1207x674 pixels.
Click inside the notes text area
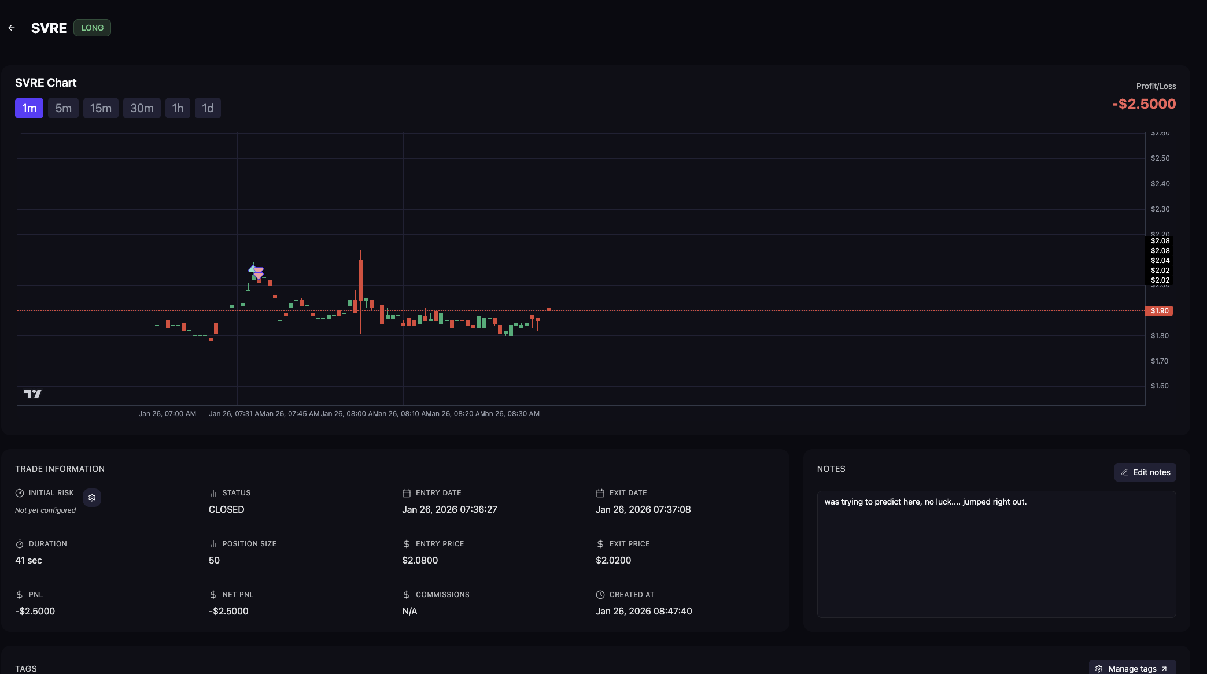click(x=996, y=554)
